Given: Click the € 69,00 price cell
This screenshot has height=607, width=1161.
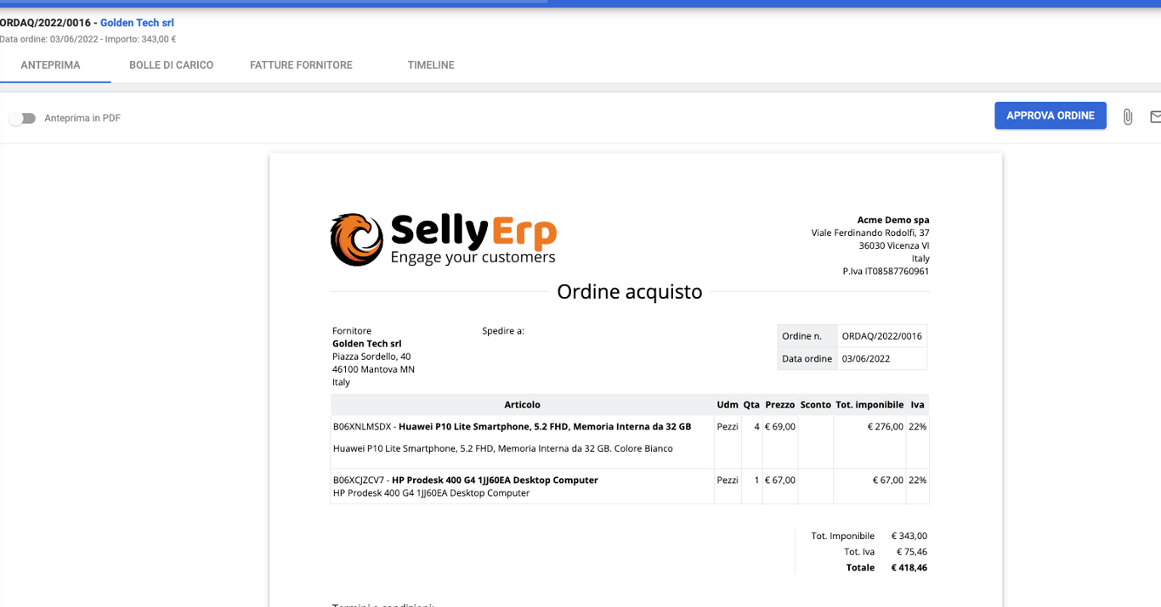Looking at the screenshot, I should (780, 427).
